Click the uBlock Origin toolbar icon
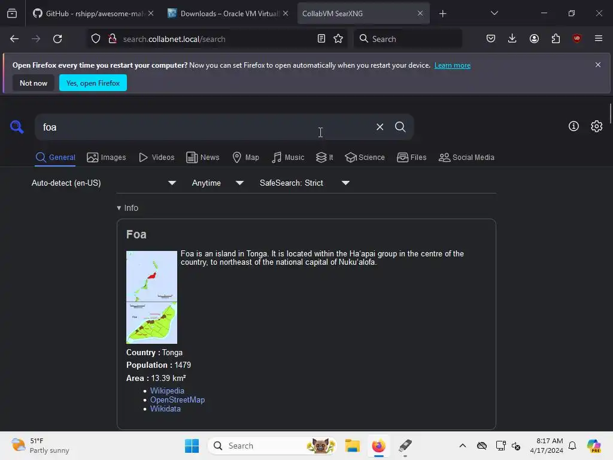This screenshot has height=460, width=613. click(x=577, y=38)
